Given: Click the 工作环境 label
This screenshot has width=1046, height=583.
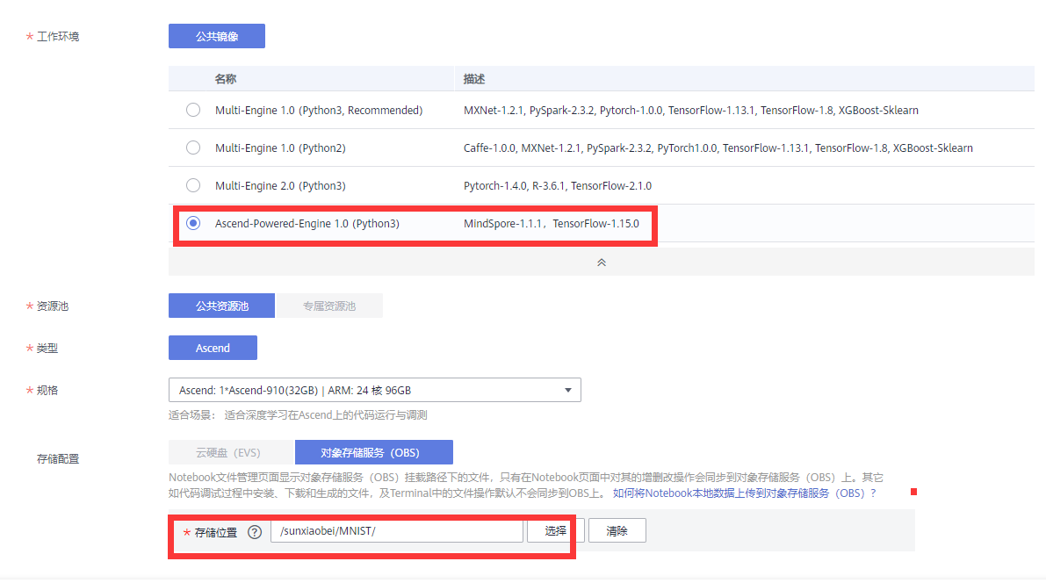Looking at the screenshot, I should click(x=57, y=37).
